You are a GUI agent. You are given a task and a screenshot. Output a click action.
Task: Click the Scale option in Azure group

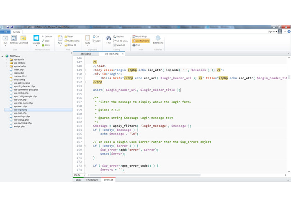coord(46,41)
